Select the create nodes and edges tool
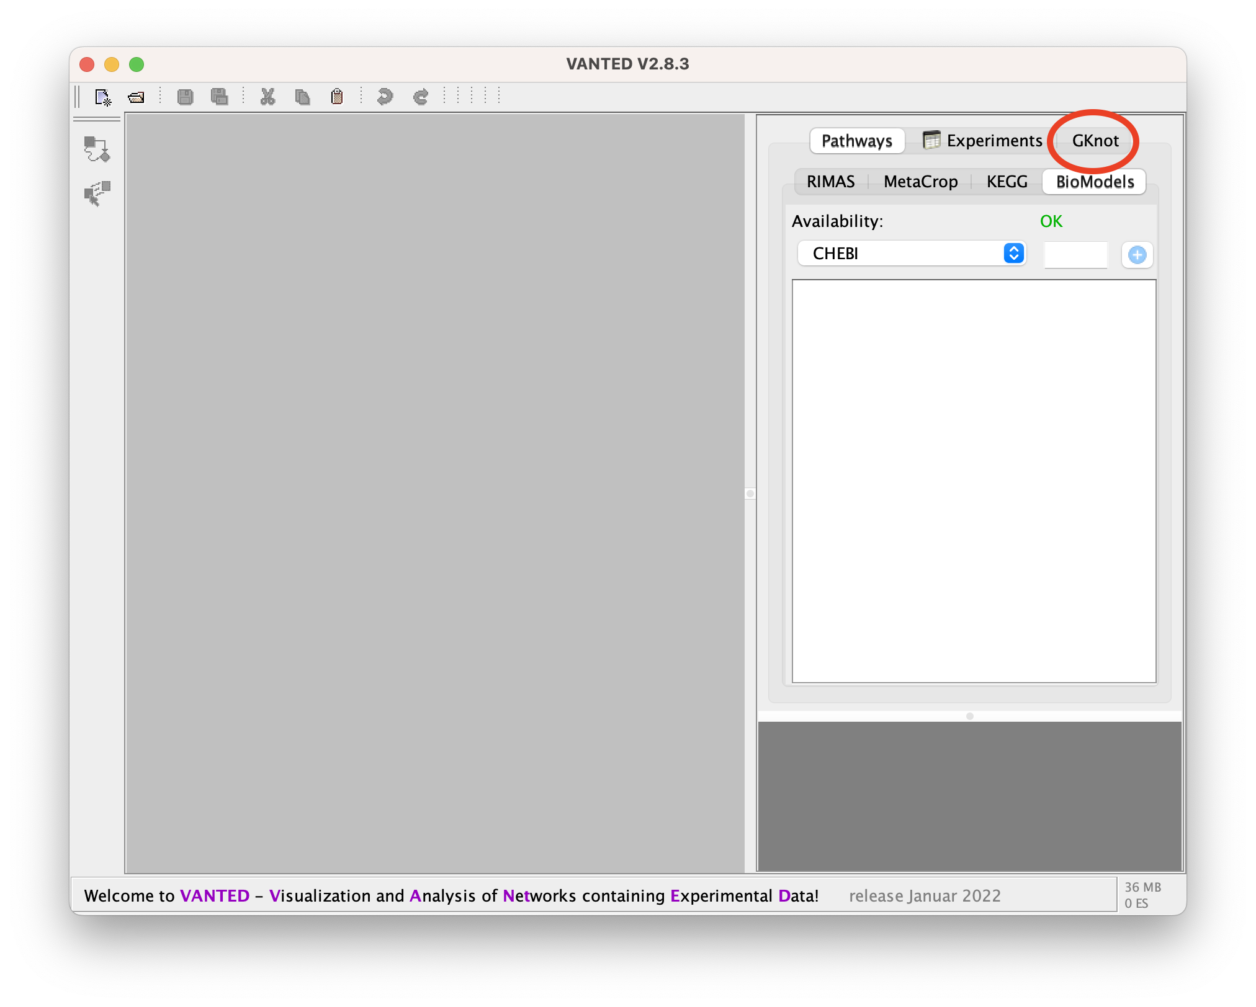Viewport: 1256px width, 1007px height. pos(97,149)
